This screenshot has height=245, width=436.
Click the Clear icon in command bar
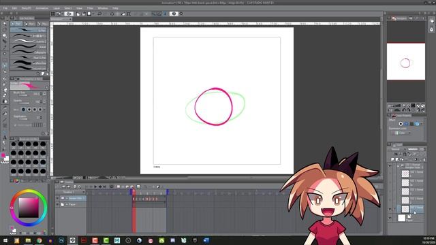click(112, 14)
